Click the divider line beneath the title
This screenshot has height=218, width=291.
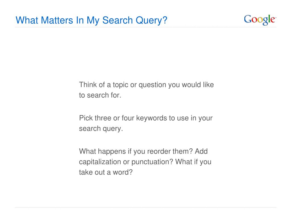(x=146, y=27)
